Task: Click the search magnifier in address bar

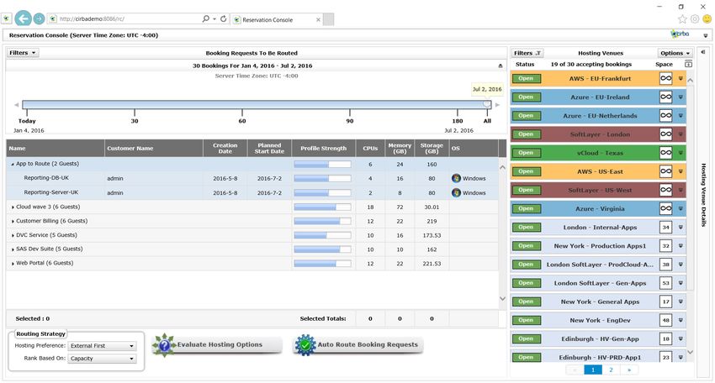Action: [x=205, y=18]
